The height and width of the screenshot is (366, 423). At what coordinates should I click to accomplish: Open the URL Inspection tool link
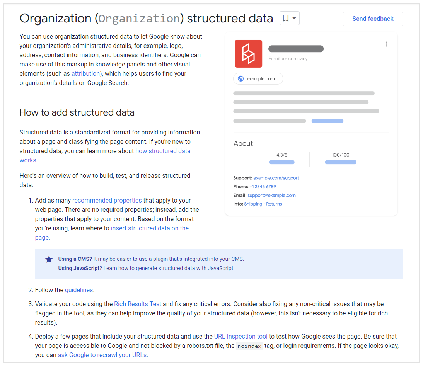tap(240, 336)
